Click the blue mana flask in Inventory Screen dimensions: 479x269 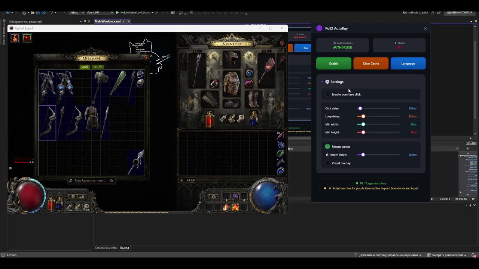pyautogui.click(x=254, y=118)
